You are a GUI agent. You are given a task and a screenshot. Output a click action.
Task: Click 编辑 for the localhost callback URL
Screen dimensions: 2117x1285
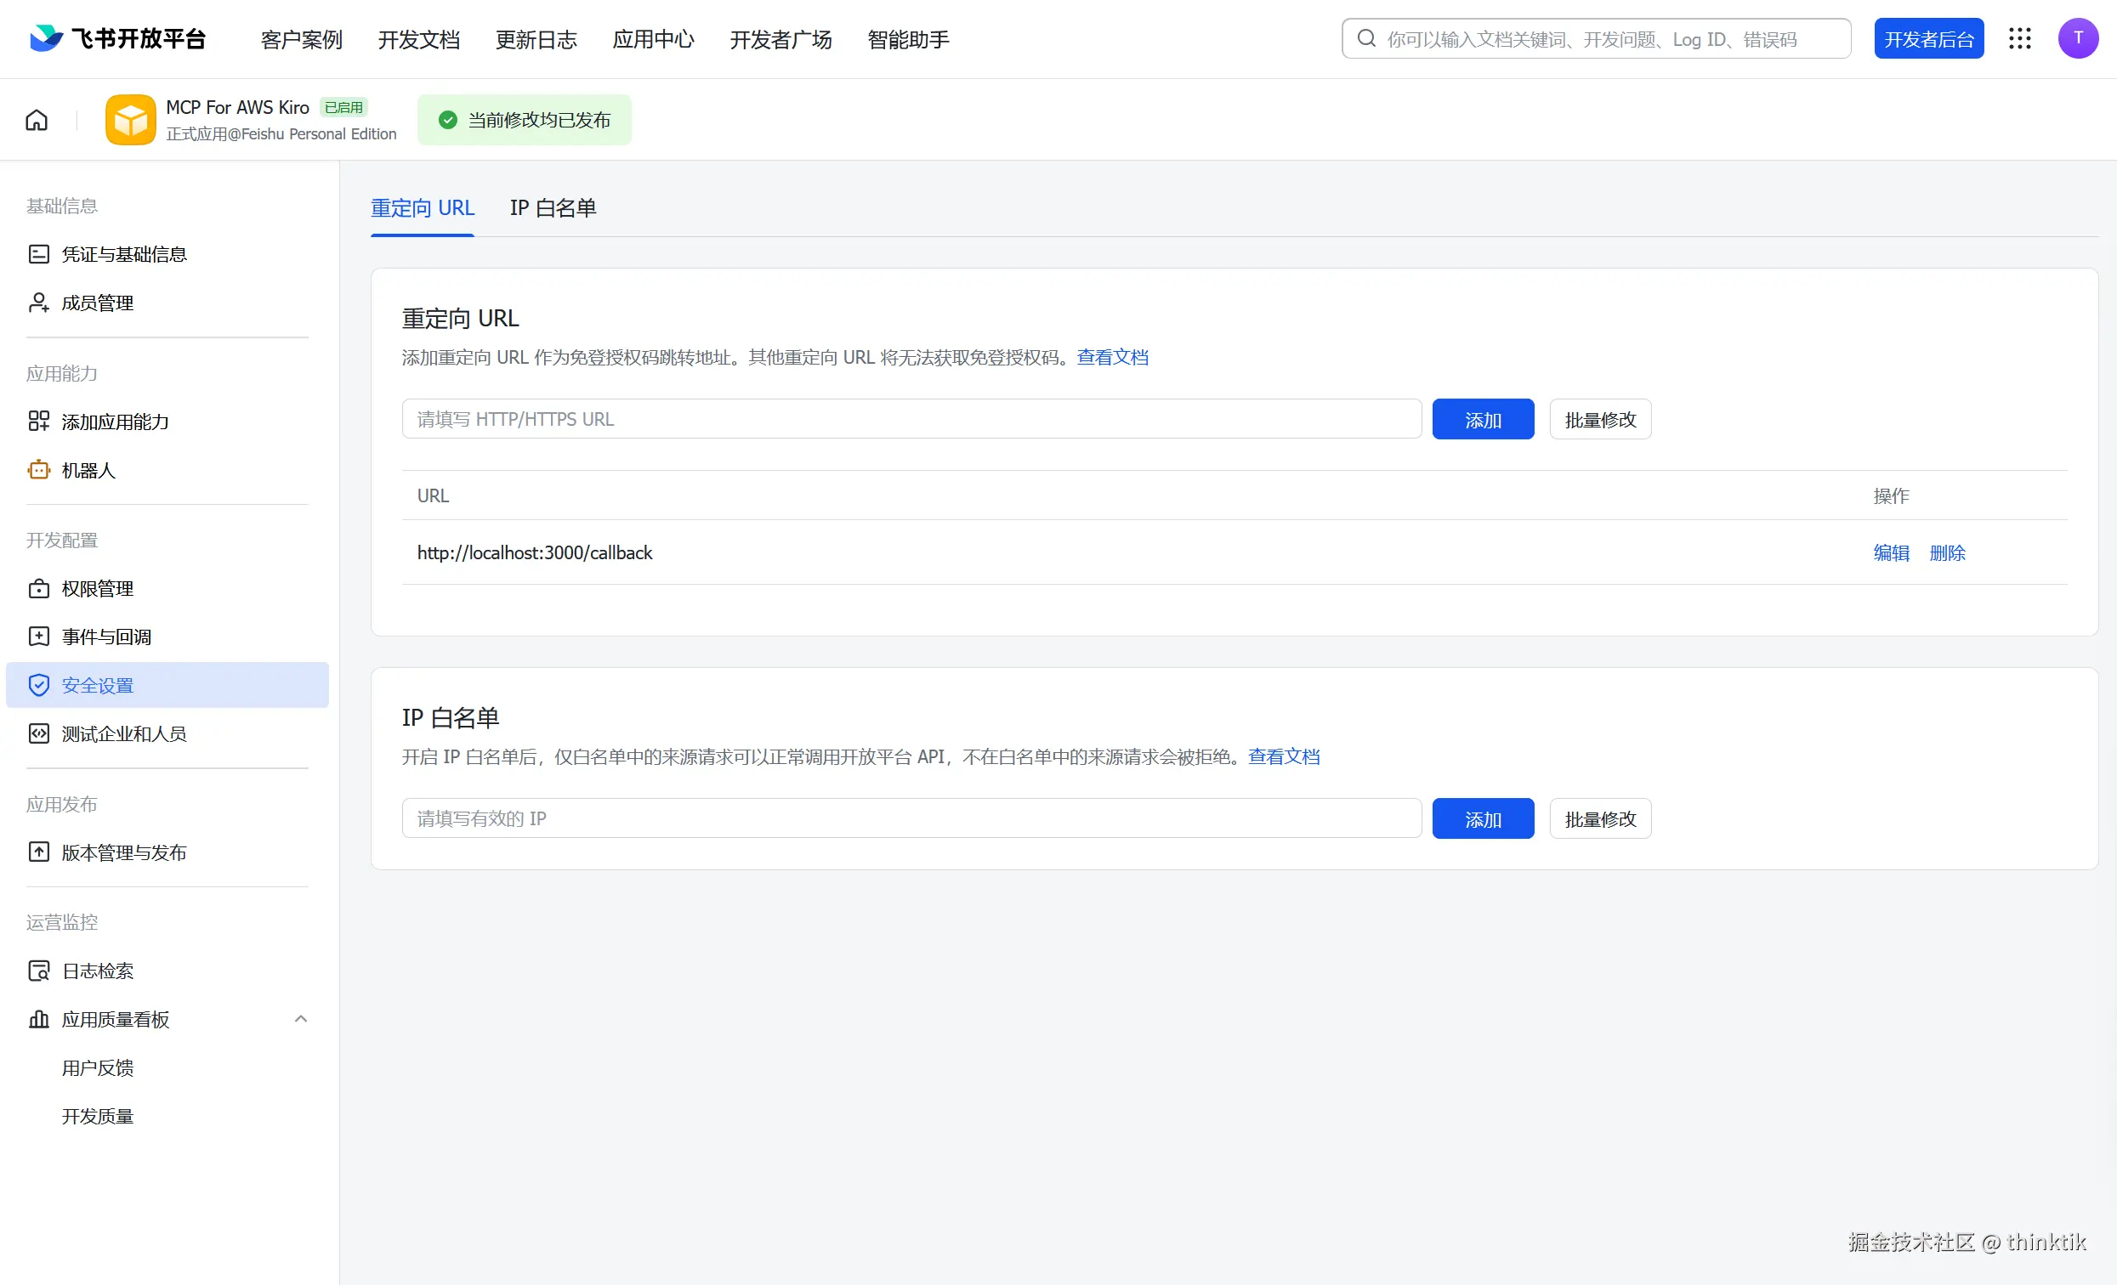pos(1891,552)
